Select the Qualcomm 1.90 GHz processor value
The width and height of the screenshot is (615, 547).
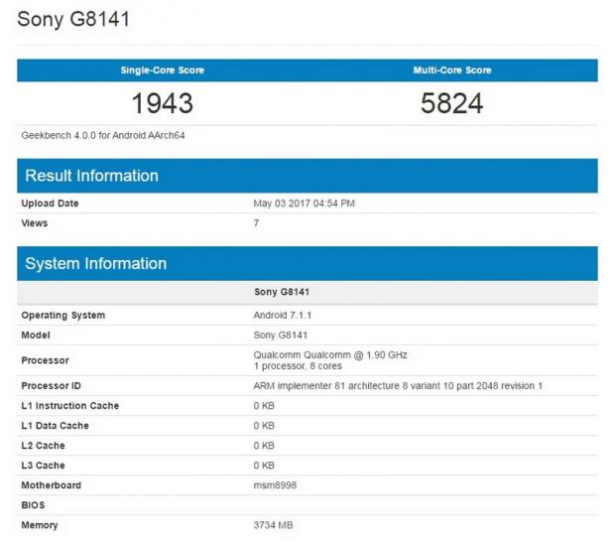[330, 354]
